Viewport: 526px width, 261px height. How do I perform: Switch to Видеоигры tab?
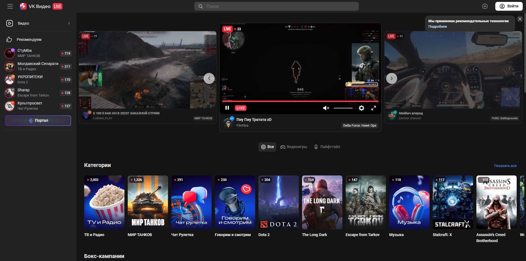coord(294,147)
